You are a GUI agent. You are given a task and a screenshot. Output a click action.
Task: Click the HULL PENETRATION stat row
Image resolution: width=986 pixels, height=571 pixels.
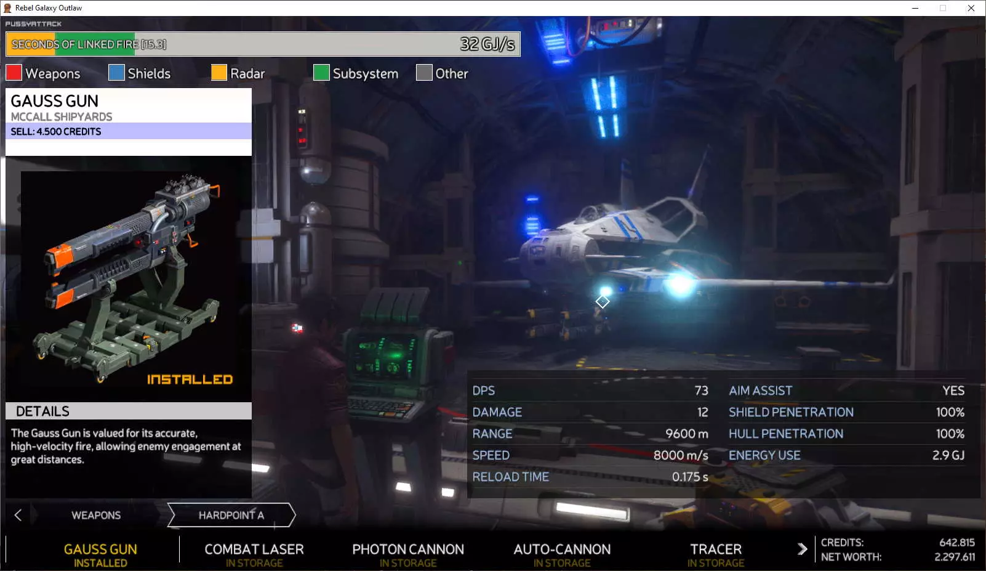(847, 434)
